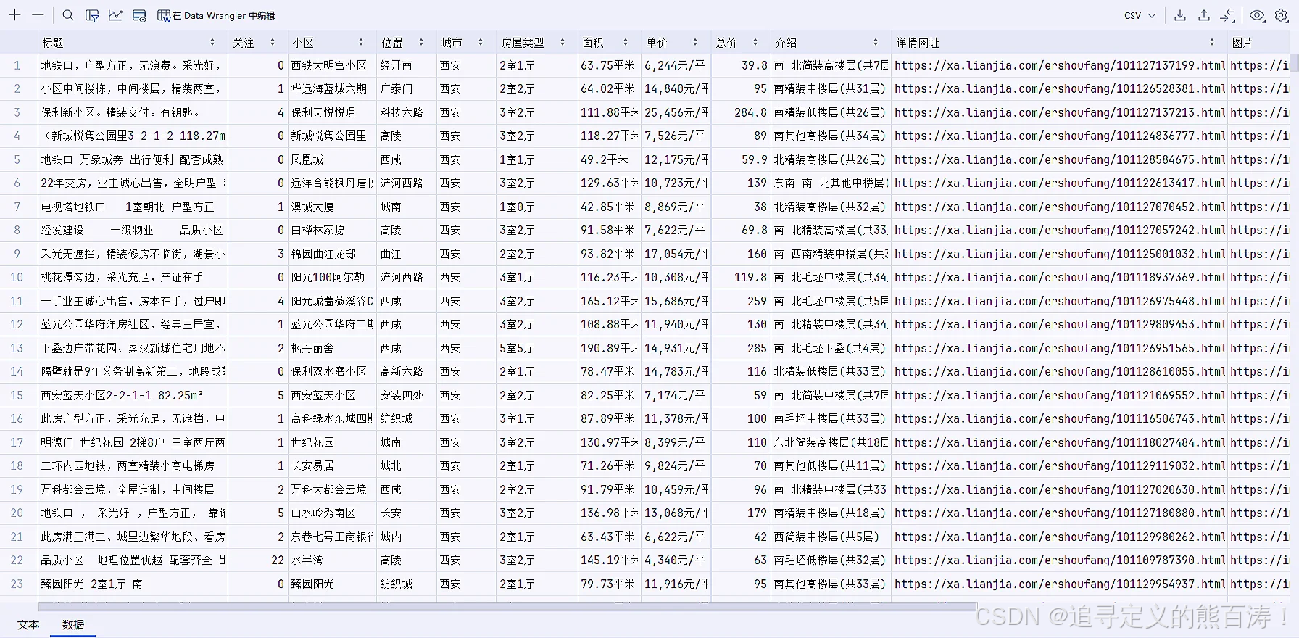Click area cell '63.75平米'
The height and width of the screenshot is (638, 1299).
[607, 65]
